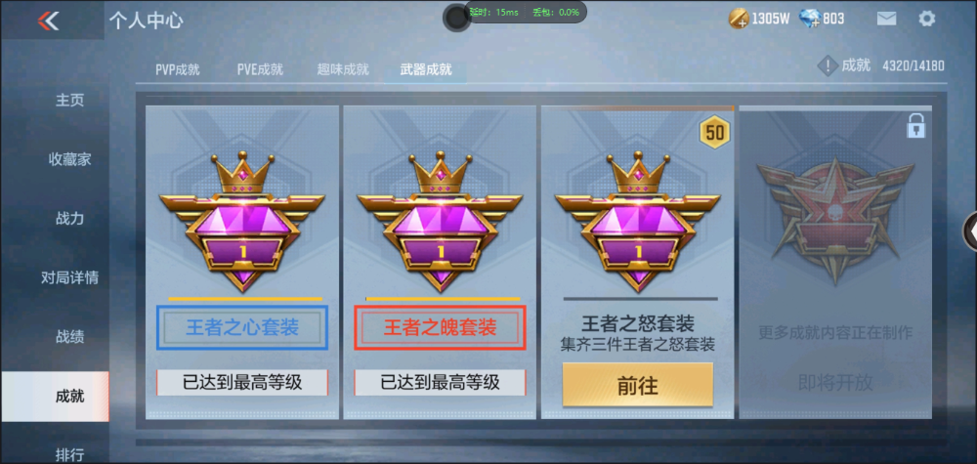Open 收藏家 in the sidebar
The image size is (977, 464).
tap(69, 159)
